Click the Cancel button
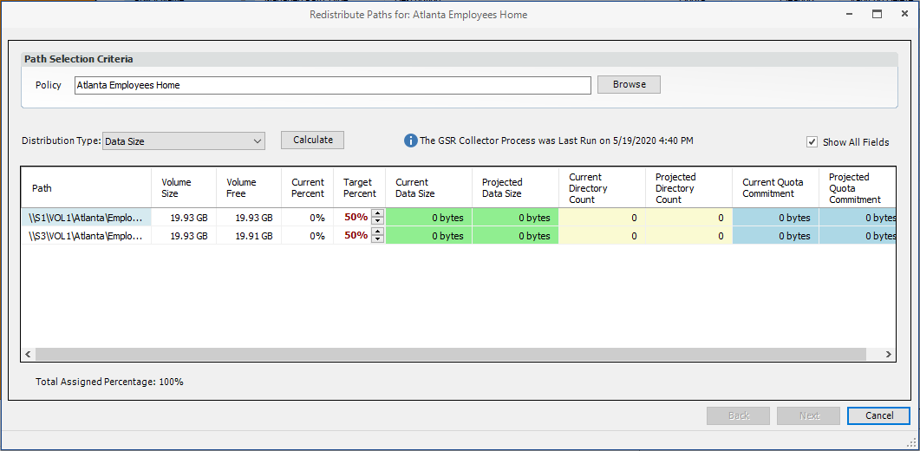The image size is (920, 451). [x=879, y=415]
